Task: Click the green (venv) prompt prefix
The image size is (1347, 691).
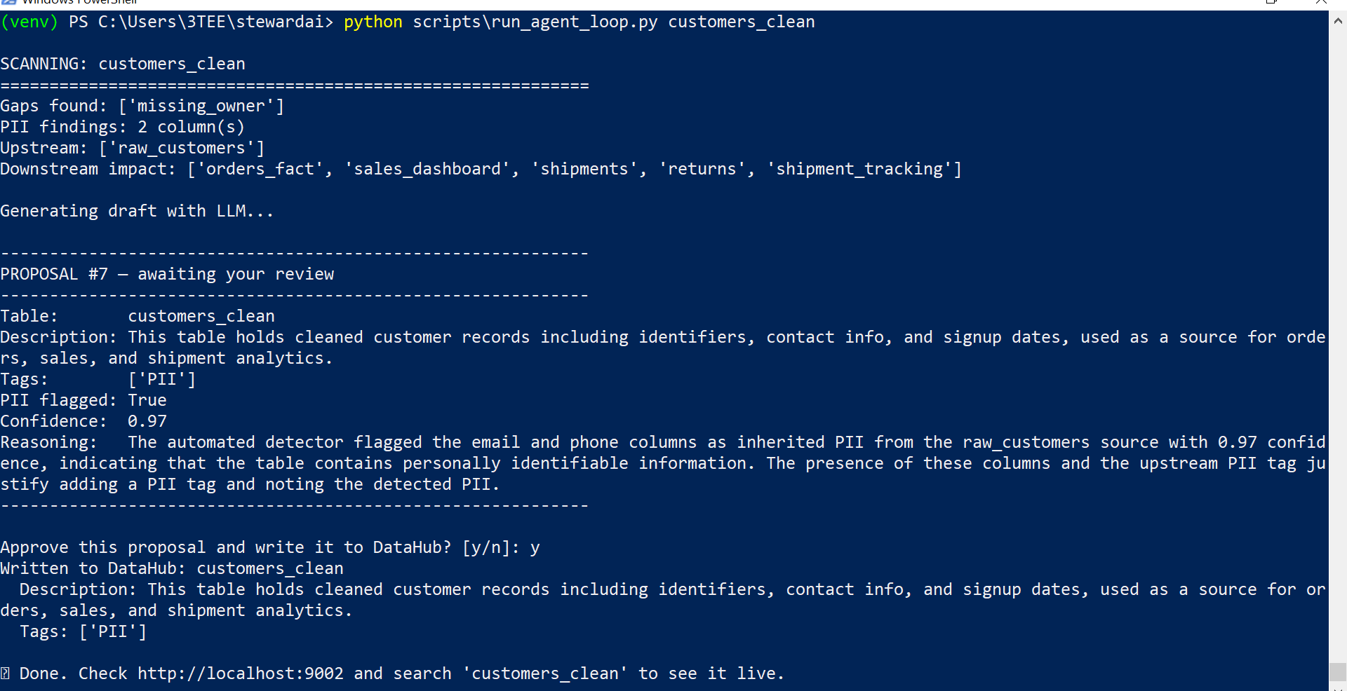Action: point(29,22)
